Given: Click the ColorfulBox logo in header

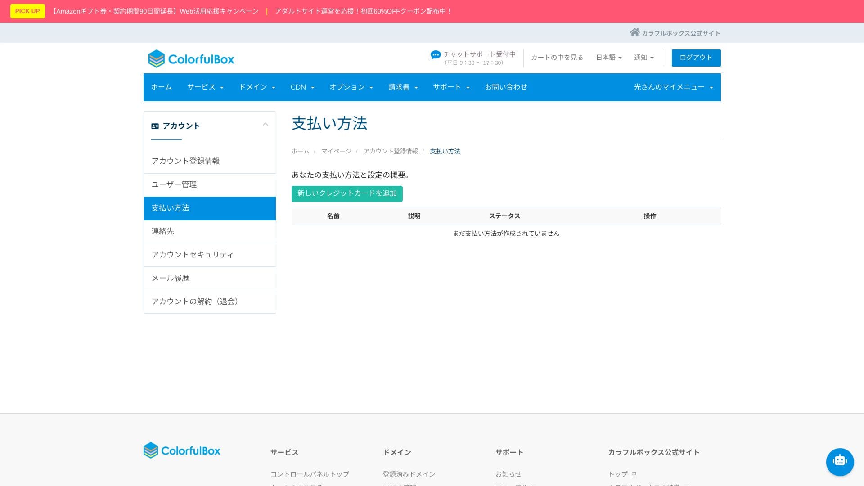Looking at the screenshot, I should click(x=191, y=59).
